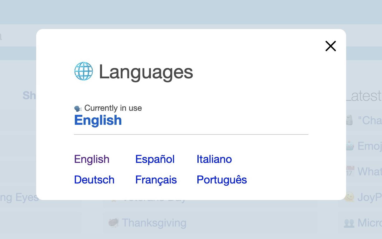Select the purple English link in the list
382x239 pixels.
[92, 159]
